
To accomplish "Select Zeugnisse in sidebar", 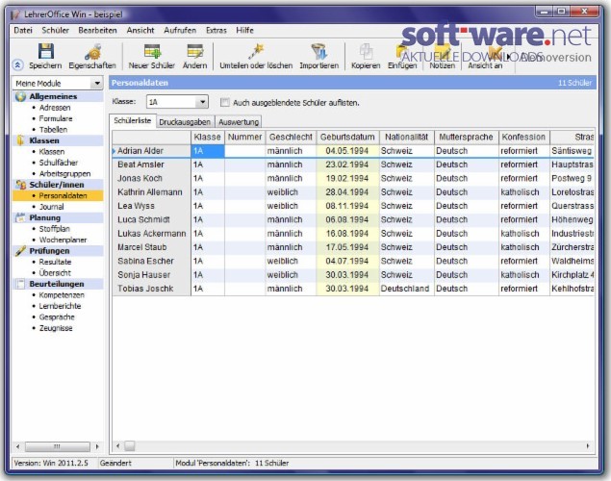I will click(x=56, y=328).
